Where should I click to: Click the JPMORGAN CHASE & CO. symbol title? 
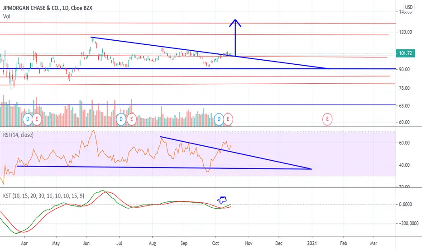(48, 8)
